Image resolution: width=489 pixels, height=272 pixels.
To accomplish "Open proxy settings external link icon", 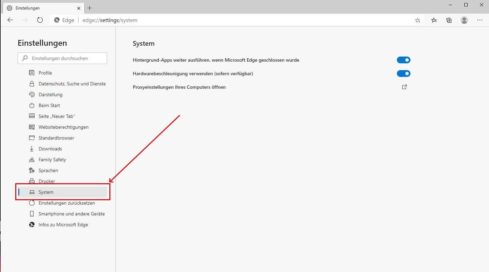I will (x=404, y=87).
